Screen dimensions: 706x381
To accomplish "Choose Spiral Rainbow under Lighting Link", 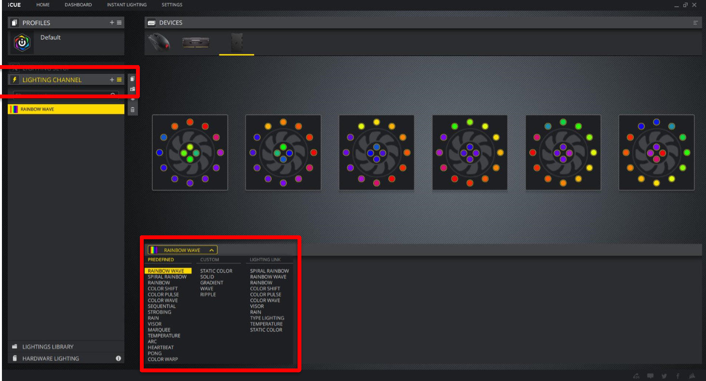I will coord(270,271).
